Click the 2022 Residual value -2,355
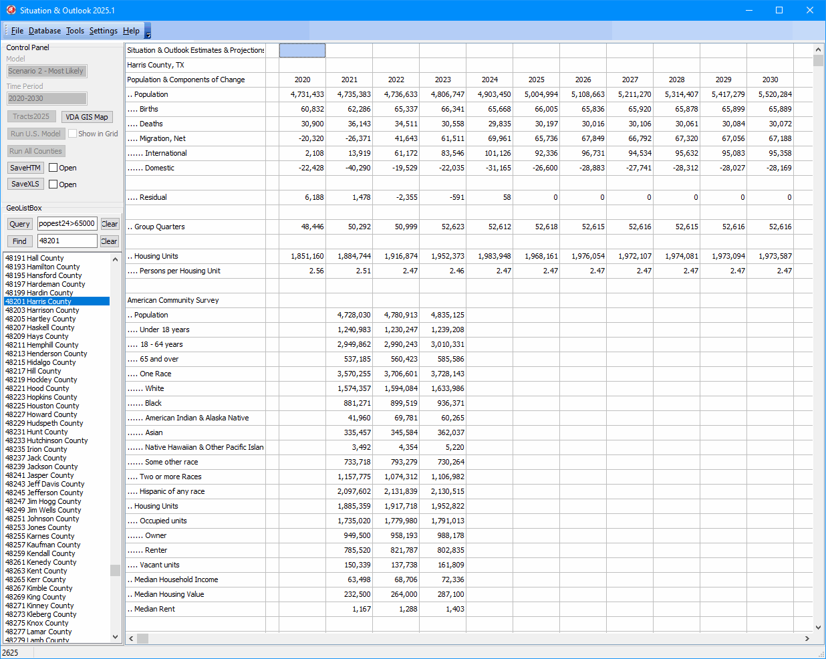Viewport: 826px width, 659px height. (396, 197)
